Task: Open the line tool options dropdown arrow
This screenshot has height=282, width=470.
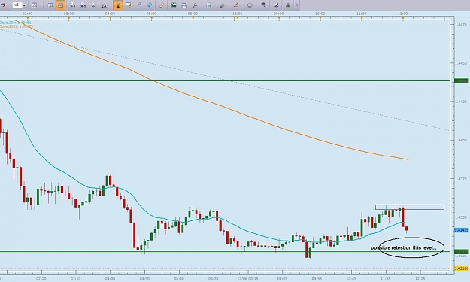Action: 243,5
